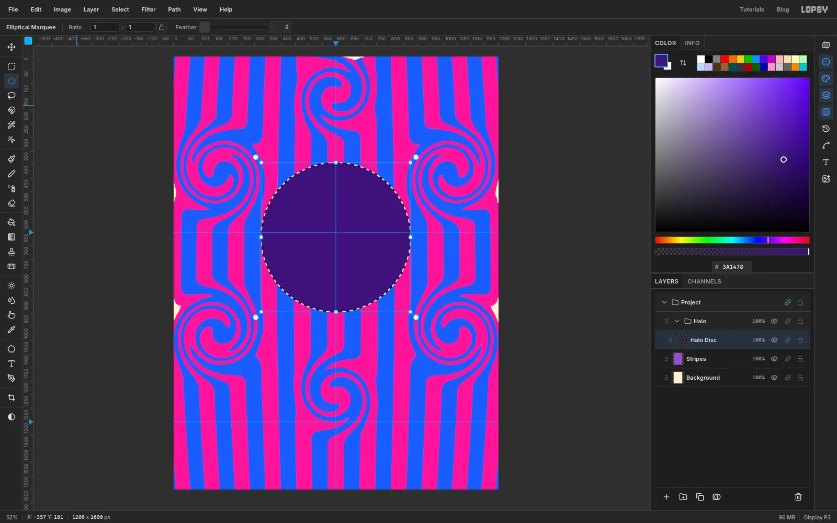Select the Gradient tool
The height and width of the screenshot is (523, 837).
[x=12, y=237]
